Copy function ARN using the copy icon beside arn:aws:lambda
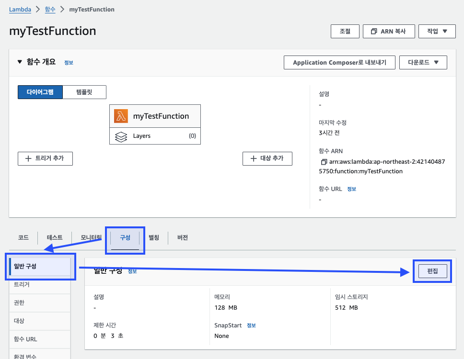This screenshot has width=464, height=359. click(x=324, y=162)
